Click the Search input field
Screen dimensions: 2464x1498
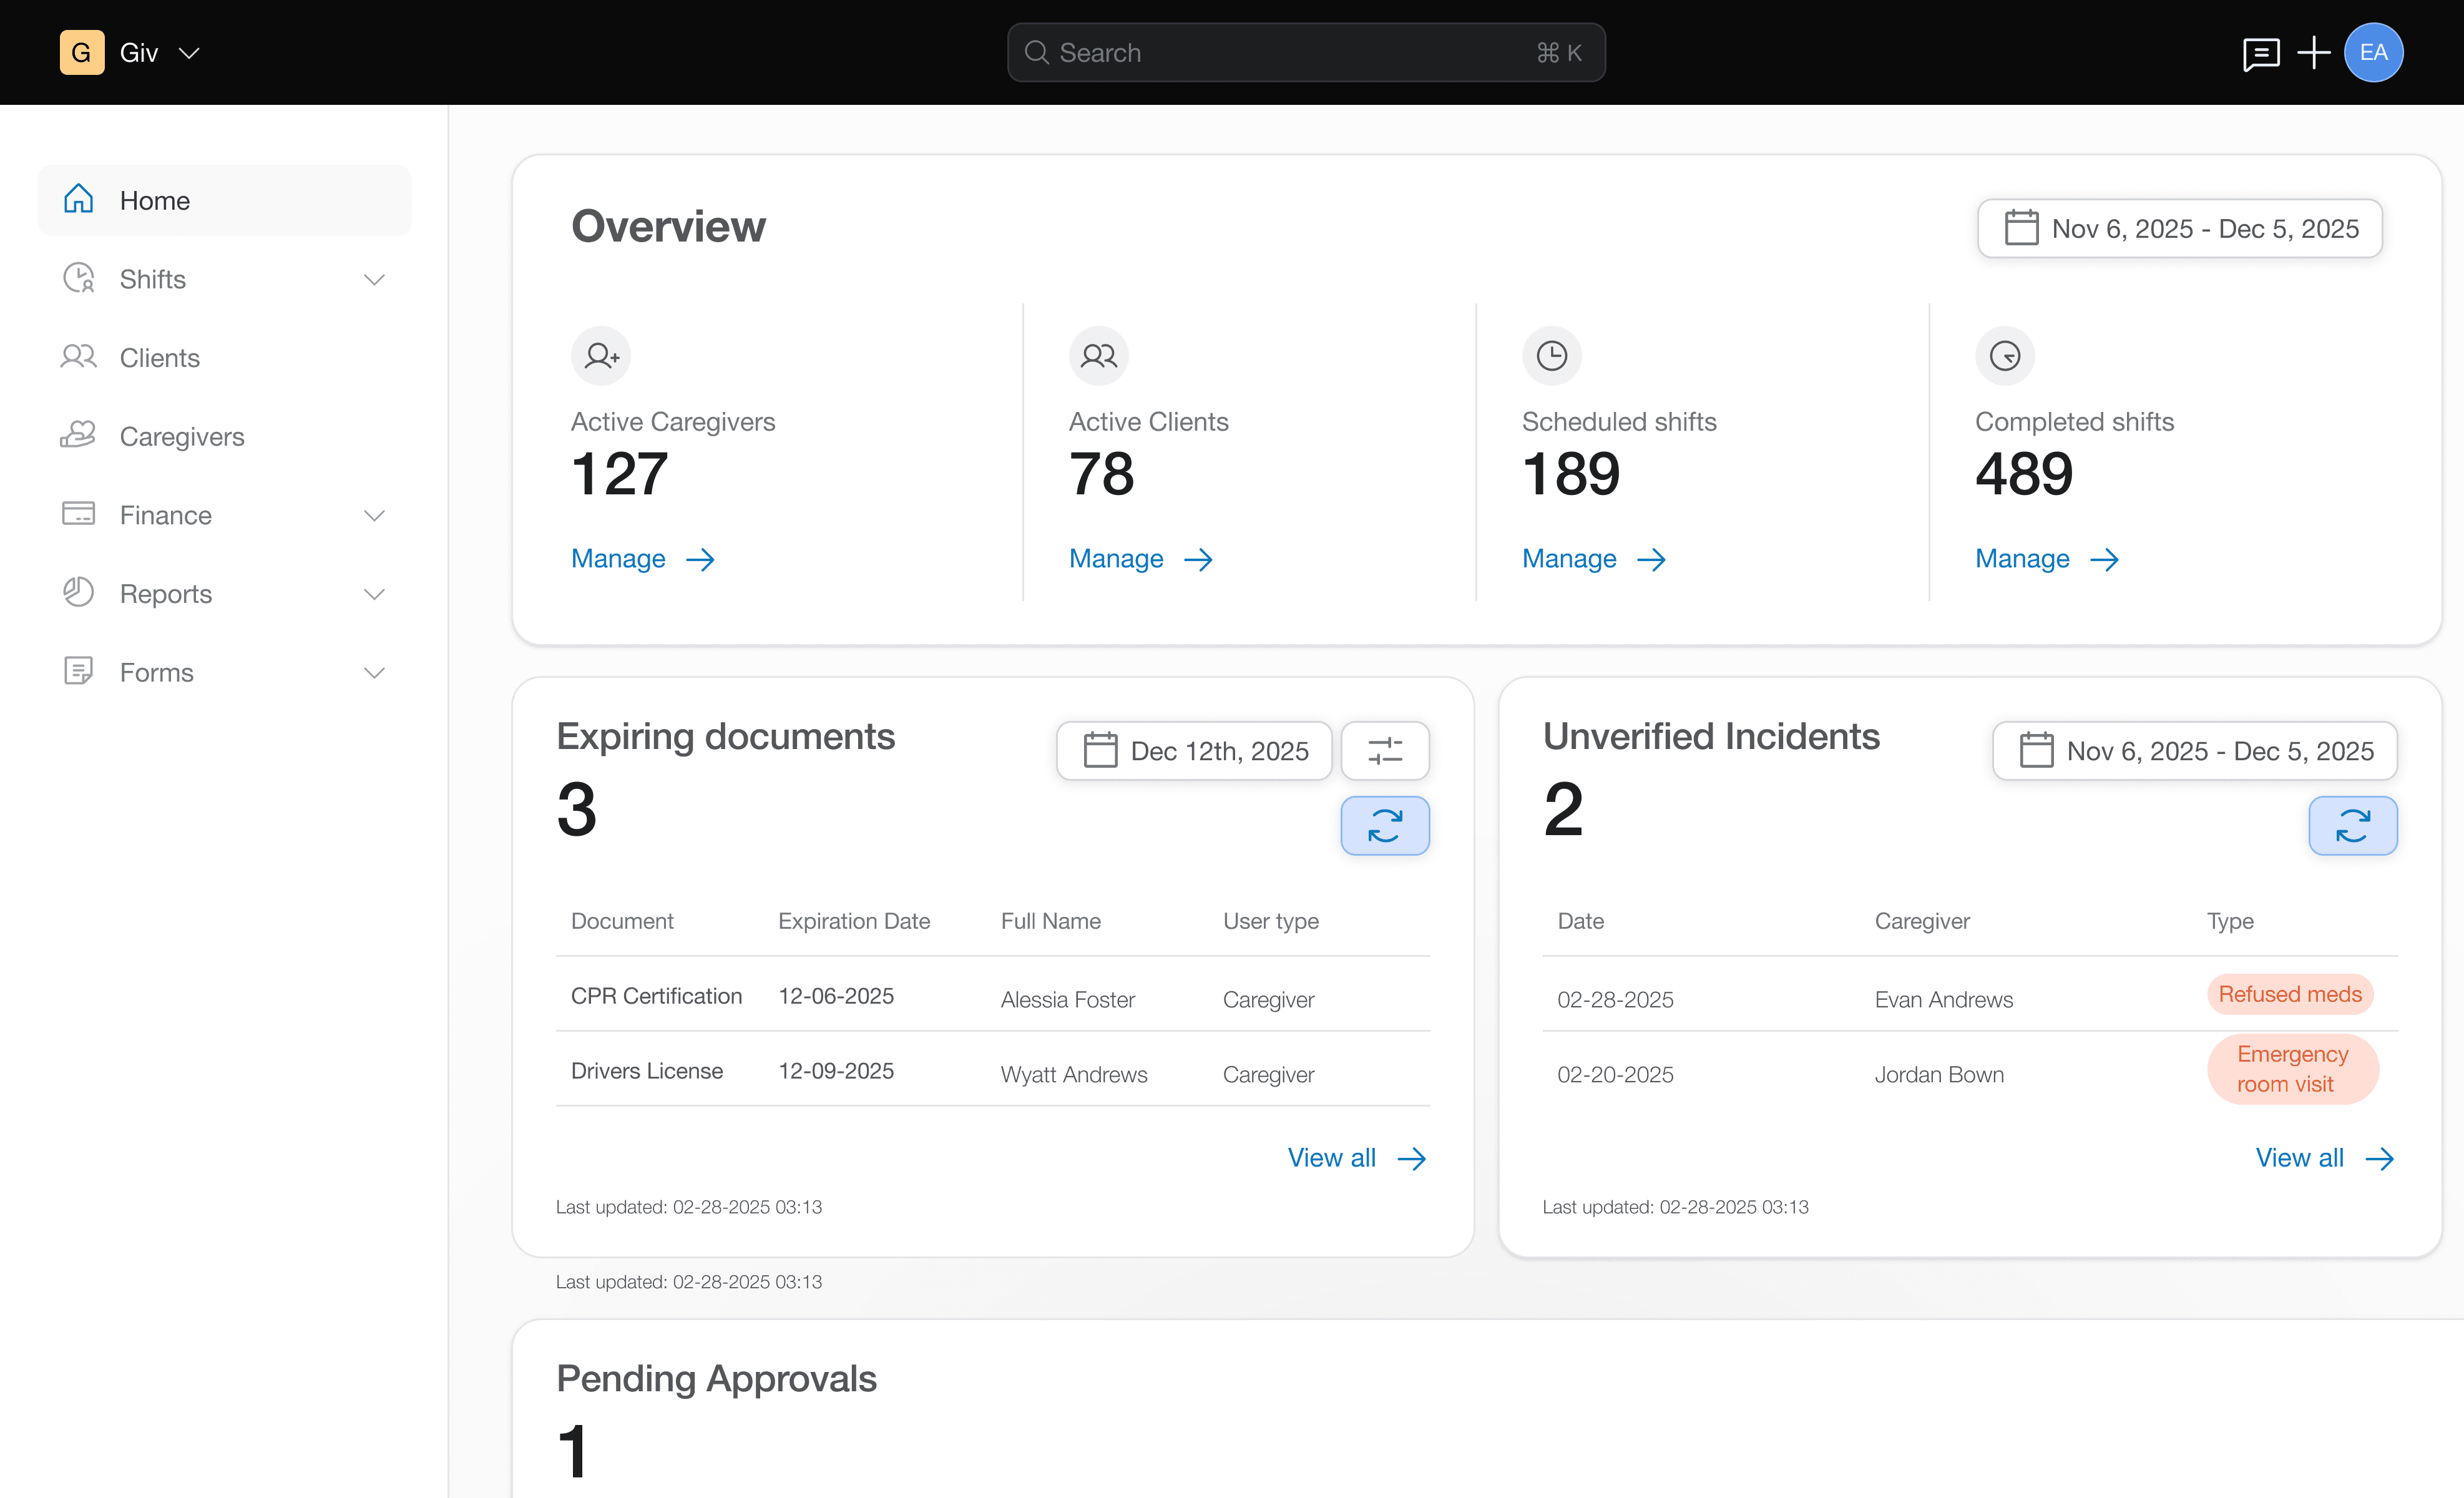point(1306,53)
